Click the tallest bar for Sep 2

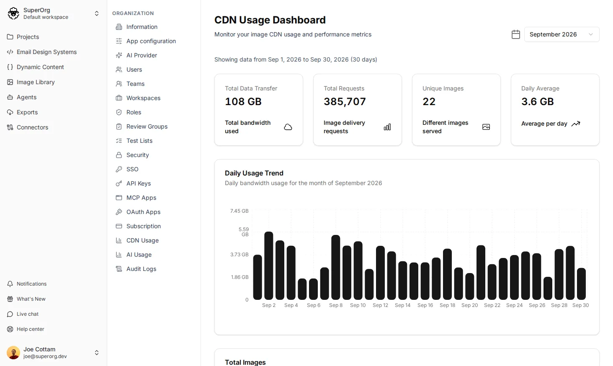coord(269,265)
